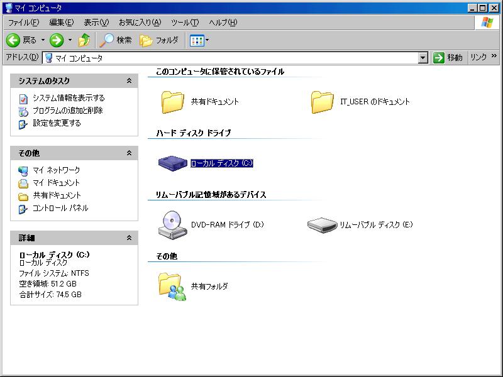Screen dimensions: 503x377
Task: Open the 共有ドキュメント folder icon
Action: click(171, 101)
